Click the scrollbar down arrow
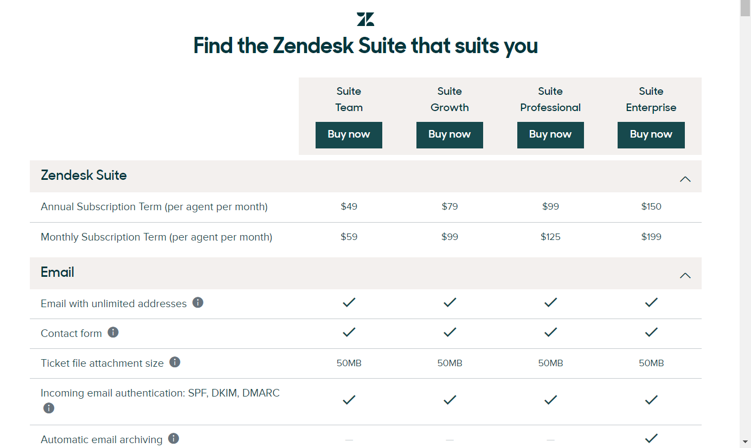Viewport: 751px width, 448px height. point(745,441)
